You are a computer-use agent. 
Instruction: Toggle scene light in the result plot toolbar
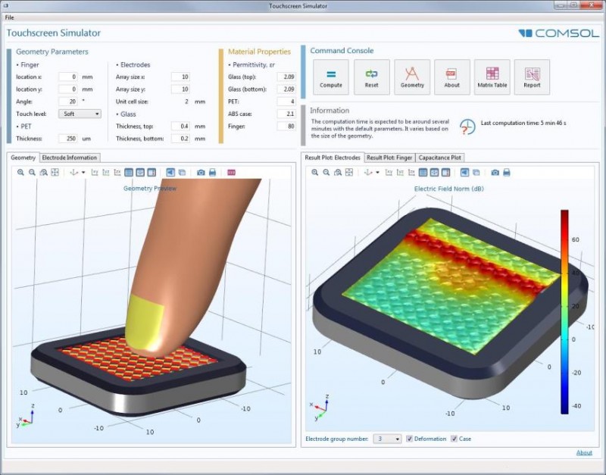point(464,173)
